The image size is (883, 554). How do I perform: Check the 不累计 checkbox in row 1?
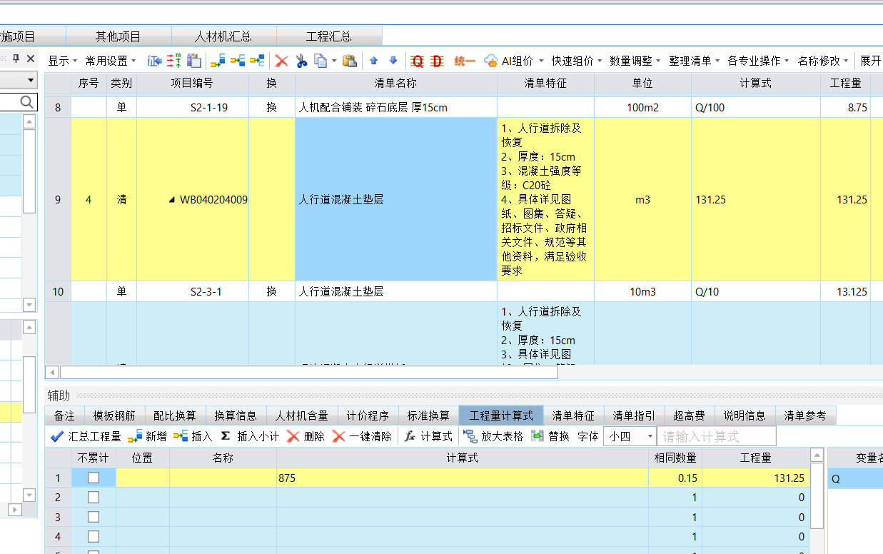(94, 478)
